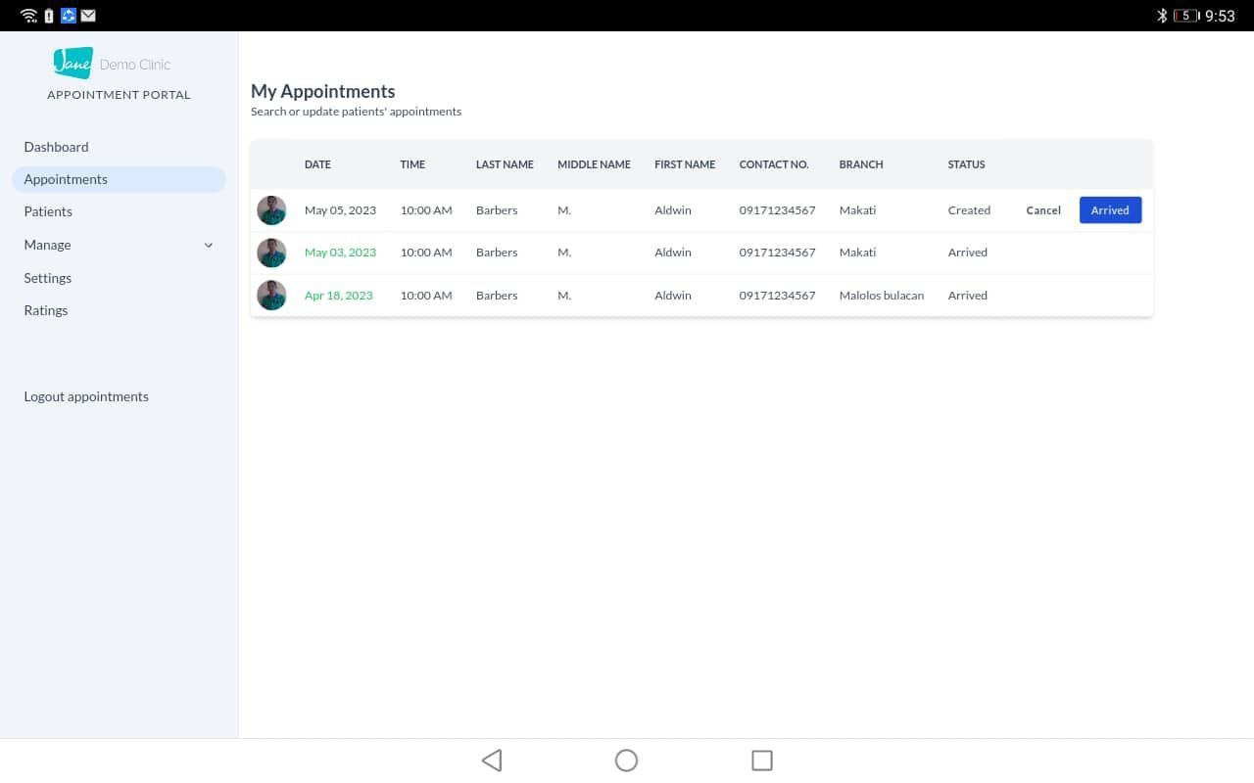The width and height of the screenshot is (1254, 783).
Task: Tap the Wi-Fi icon in status bar
Action: (28, 16)
